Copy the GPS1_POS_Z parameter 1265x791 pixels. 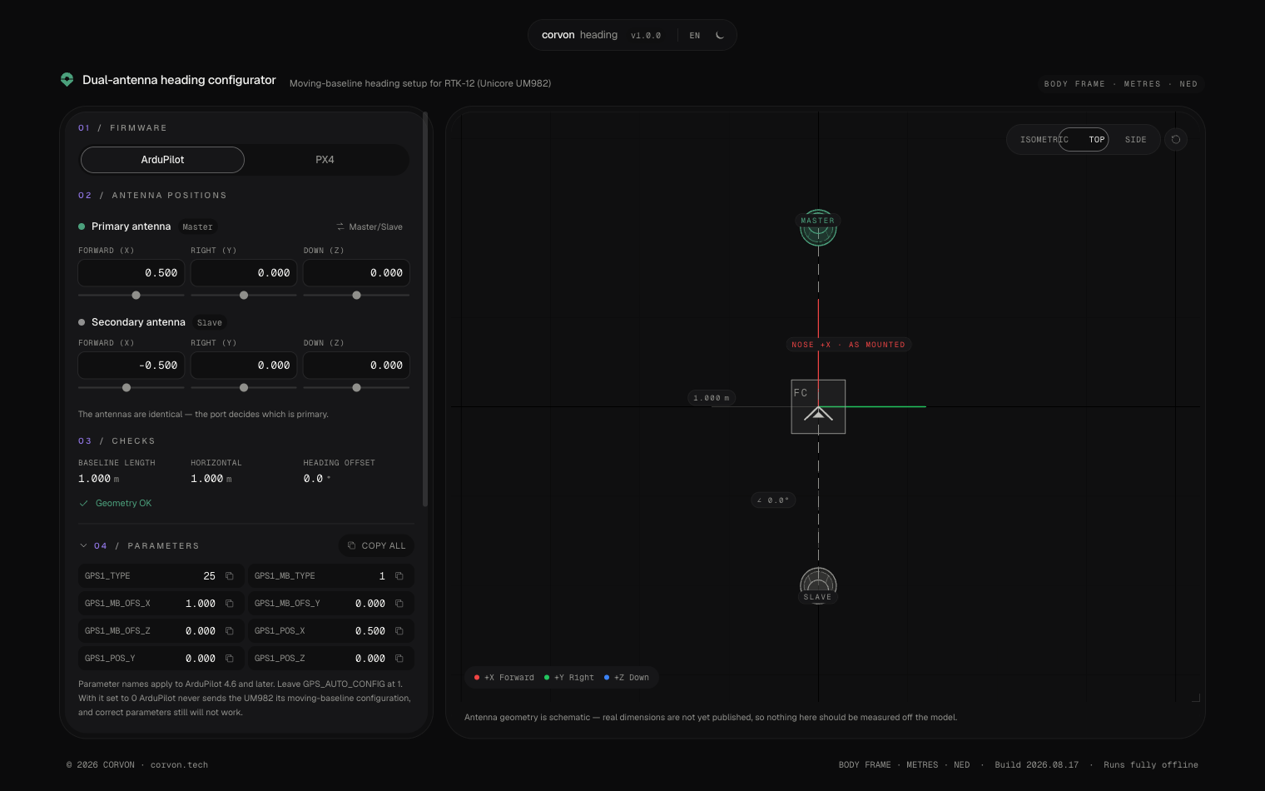(399, 659)
